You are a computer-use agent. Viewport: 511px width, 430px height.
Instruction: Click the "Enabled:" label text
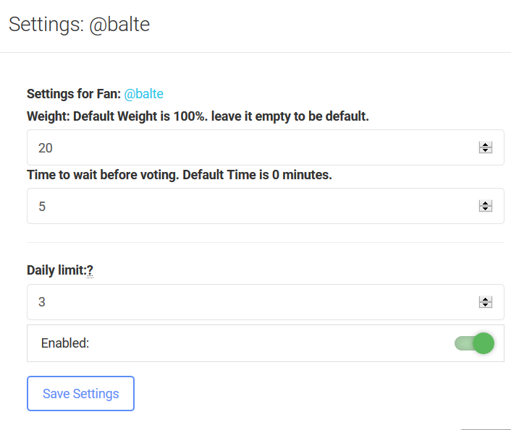(65, 343)
